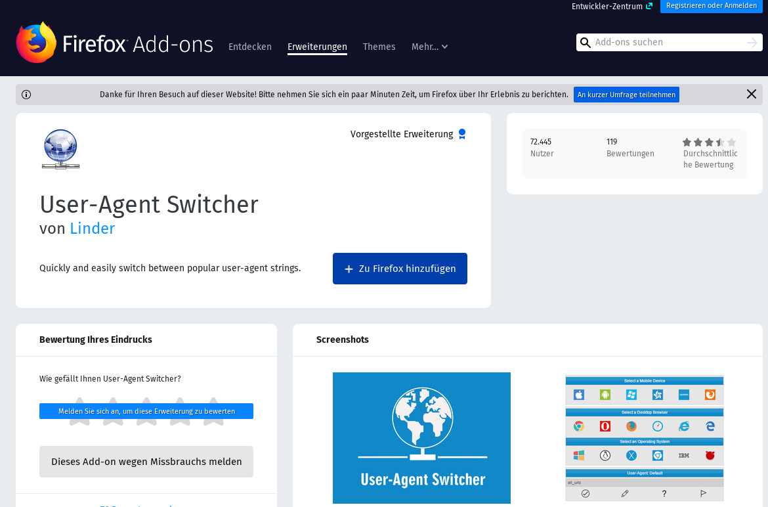Open the device and browser selector screenshot

(x=644, y=438)
